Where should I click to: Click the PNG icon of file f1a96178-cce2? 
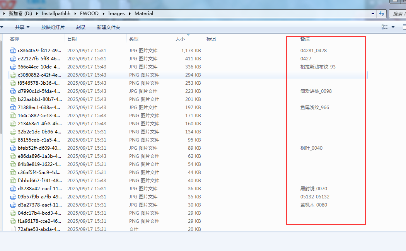click(x=13, y=221)
